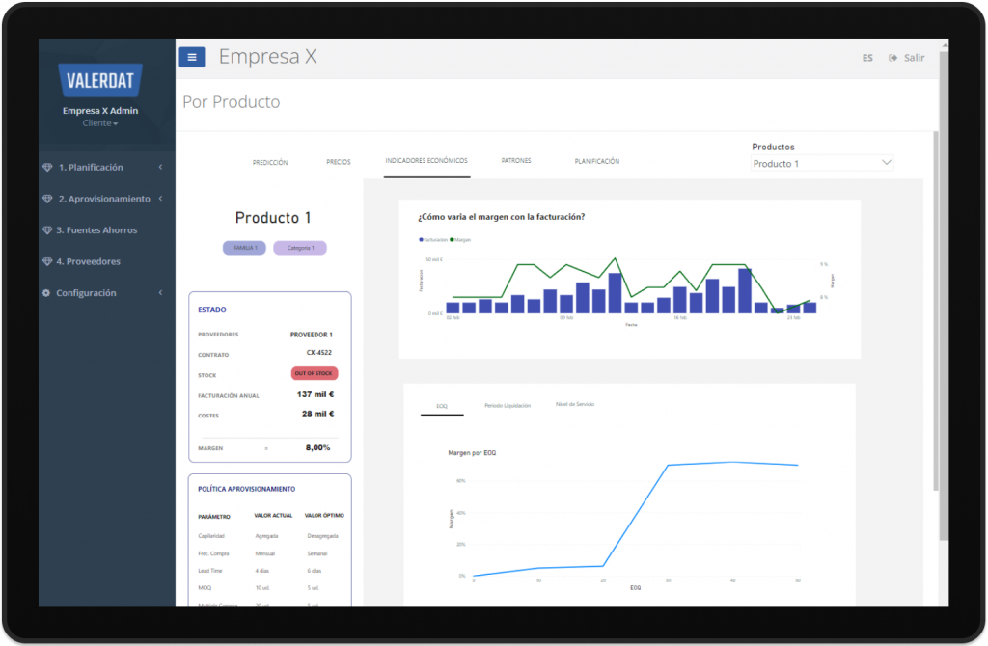The height and width of the screenshot is (646, 988).
Task: Click the diamond icon beside Fuentes Ahorros
Action: [47, 230]
